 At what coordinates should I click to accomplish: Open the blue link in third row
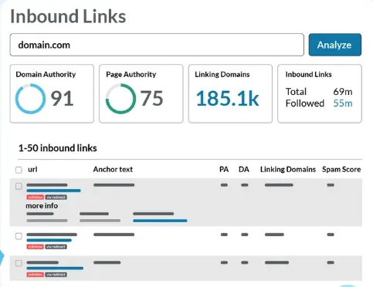click(x=55, y=268)
